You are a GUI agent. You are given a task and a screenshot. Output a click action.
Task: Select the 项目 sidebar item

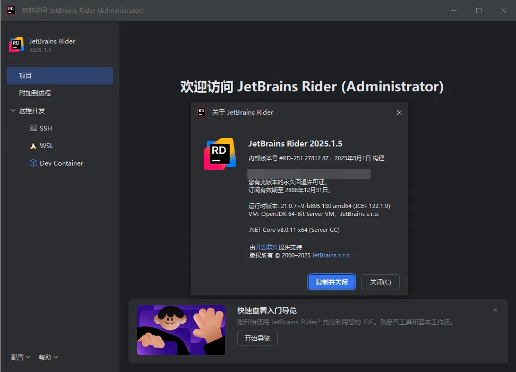(59, 76)
